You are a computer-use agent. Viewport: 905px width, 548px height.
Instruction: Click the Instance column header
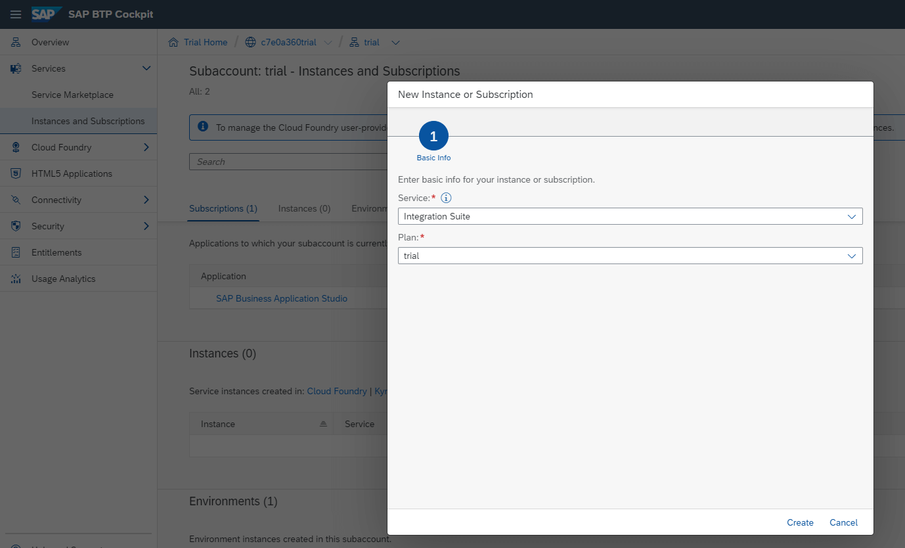point(218,424)
